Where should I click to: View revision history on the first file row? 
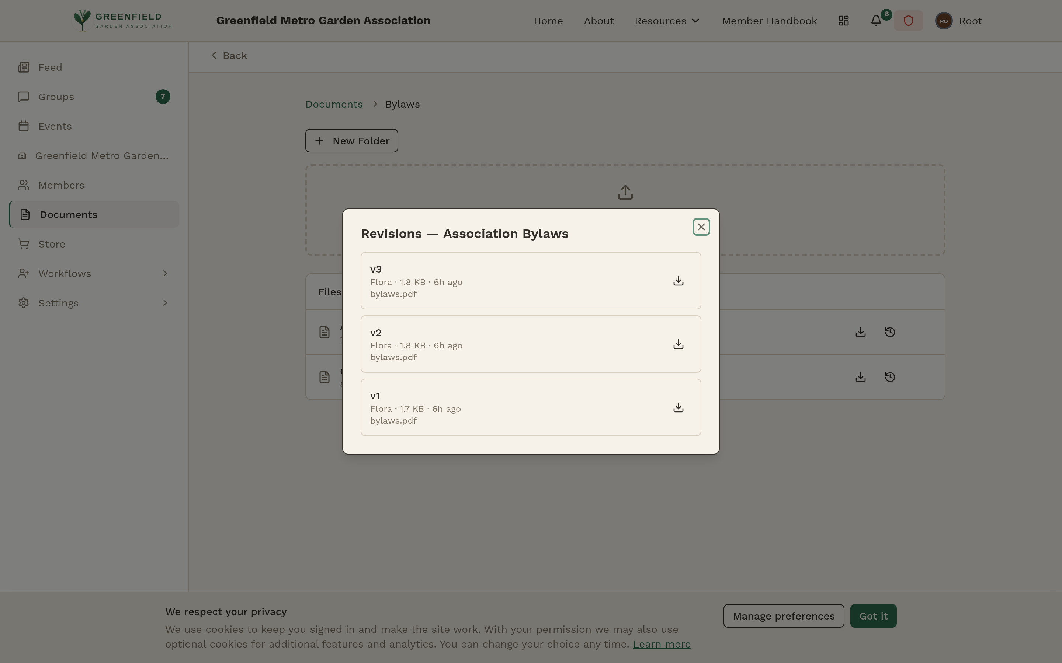pyautogui.click(x=890, y=332)
